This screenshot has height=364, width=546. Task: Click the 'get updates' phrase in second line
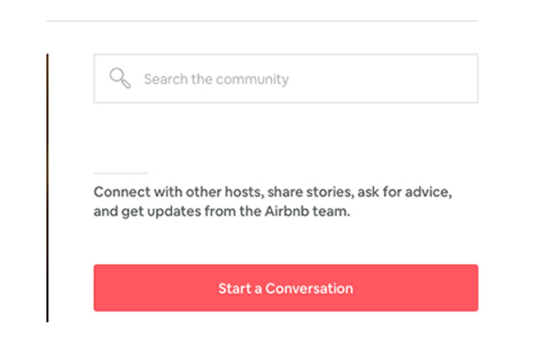(x=161, y=211)
